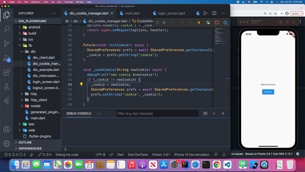
Task: Click Dart DevTools in status bar
Action: tap(138, 155)
